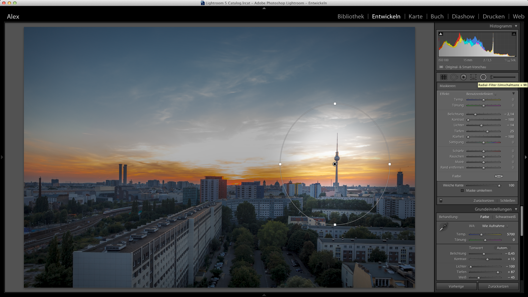Toggle shadow clipping indicator in histogram
The width and height of the screenshot is (528, 297).
tap(441, 34)
